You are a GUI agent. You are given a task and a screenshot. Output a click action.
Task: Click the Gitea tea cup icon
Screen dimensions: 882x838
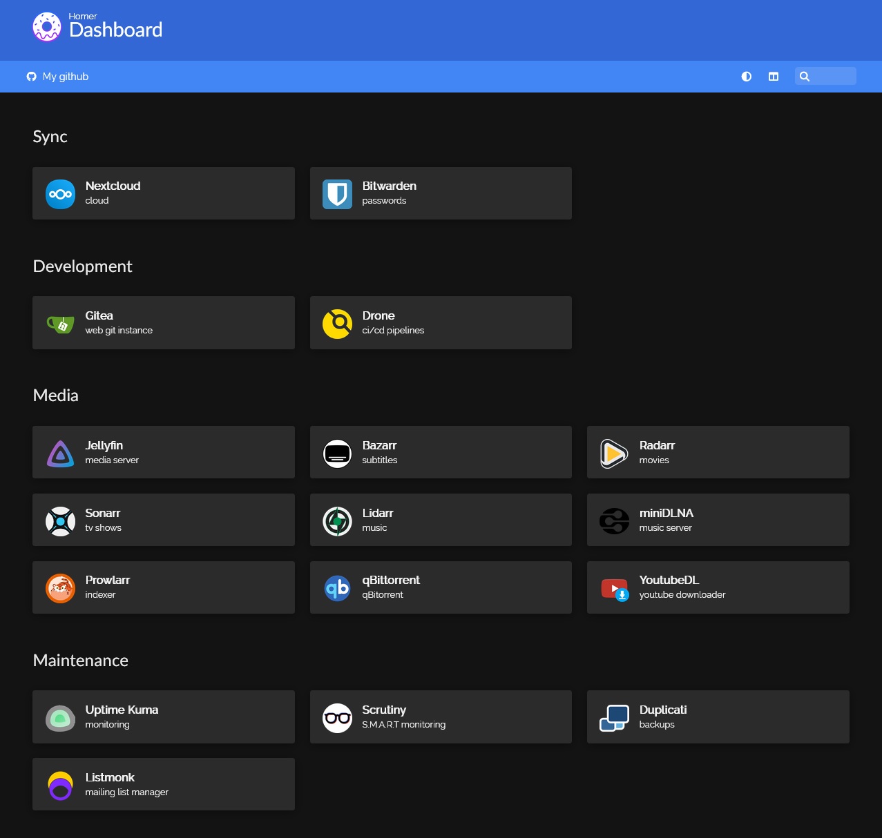pos(61,324)
